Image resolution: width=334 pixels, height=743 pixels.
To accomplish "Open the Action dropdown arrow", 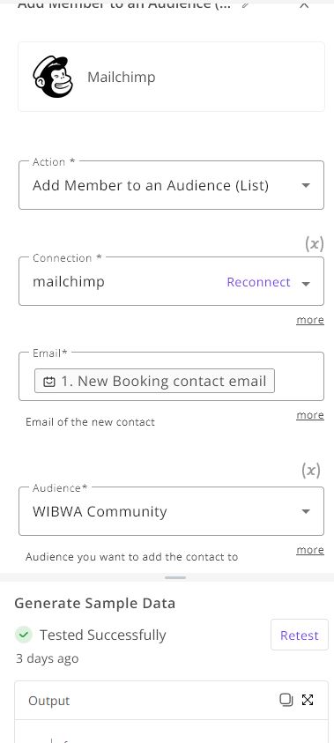I will pos(306,185).
